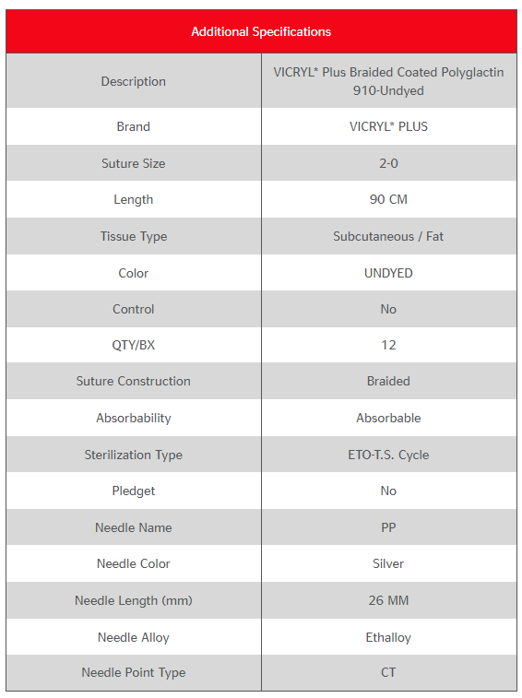Select the Needle Length (mm) label
The image size is (522, 698).
click(133, 600)
